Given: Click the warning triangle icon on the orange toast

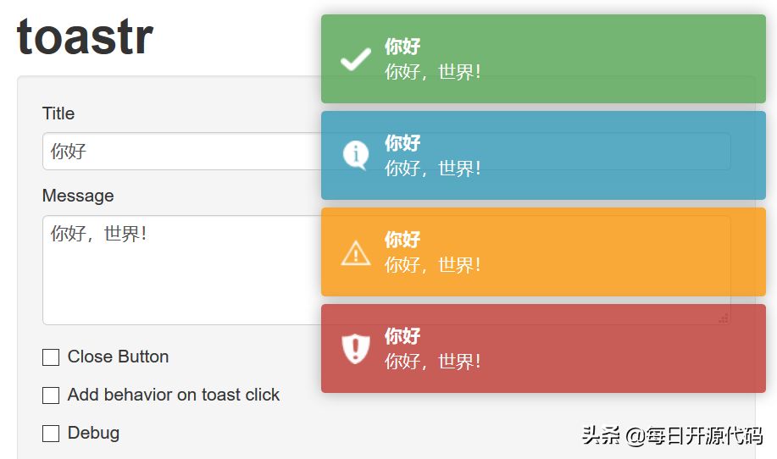Looking at the screenshot, I should click(x=356, y=252).
